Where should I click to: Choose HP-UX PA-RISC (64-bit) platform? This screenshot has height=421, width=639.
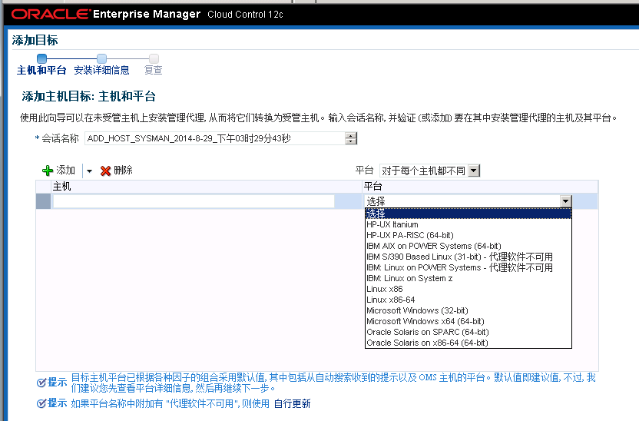(x=468, y=235)
